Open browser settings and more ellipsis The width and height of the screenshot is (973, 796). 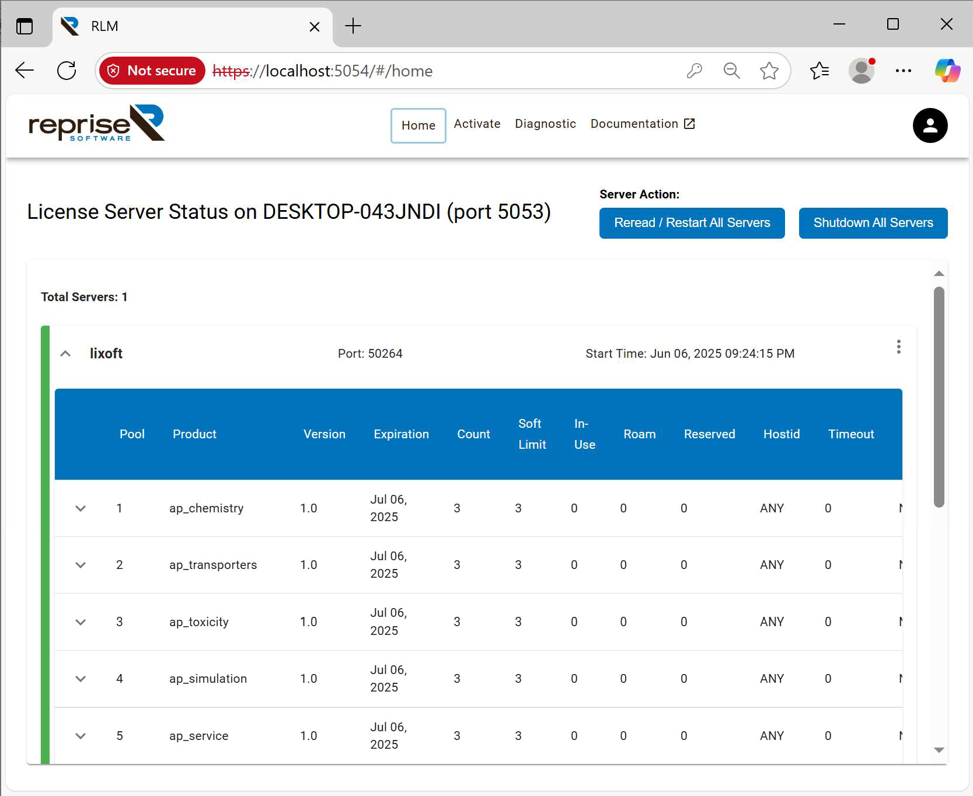click(904, 71)
